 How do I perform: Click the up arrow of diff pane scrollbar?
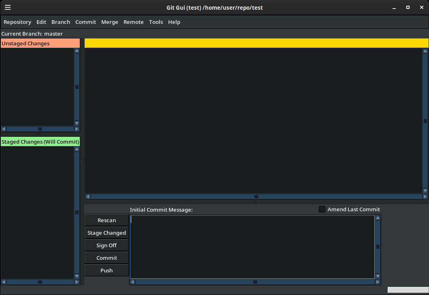click(x=425, y=51)
